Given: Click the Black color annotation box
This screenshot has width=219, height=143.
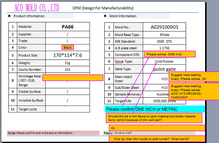Looking at the screenshot, I should point(68,47).
